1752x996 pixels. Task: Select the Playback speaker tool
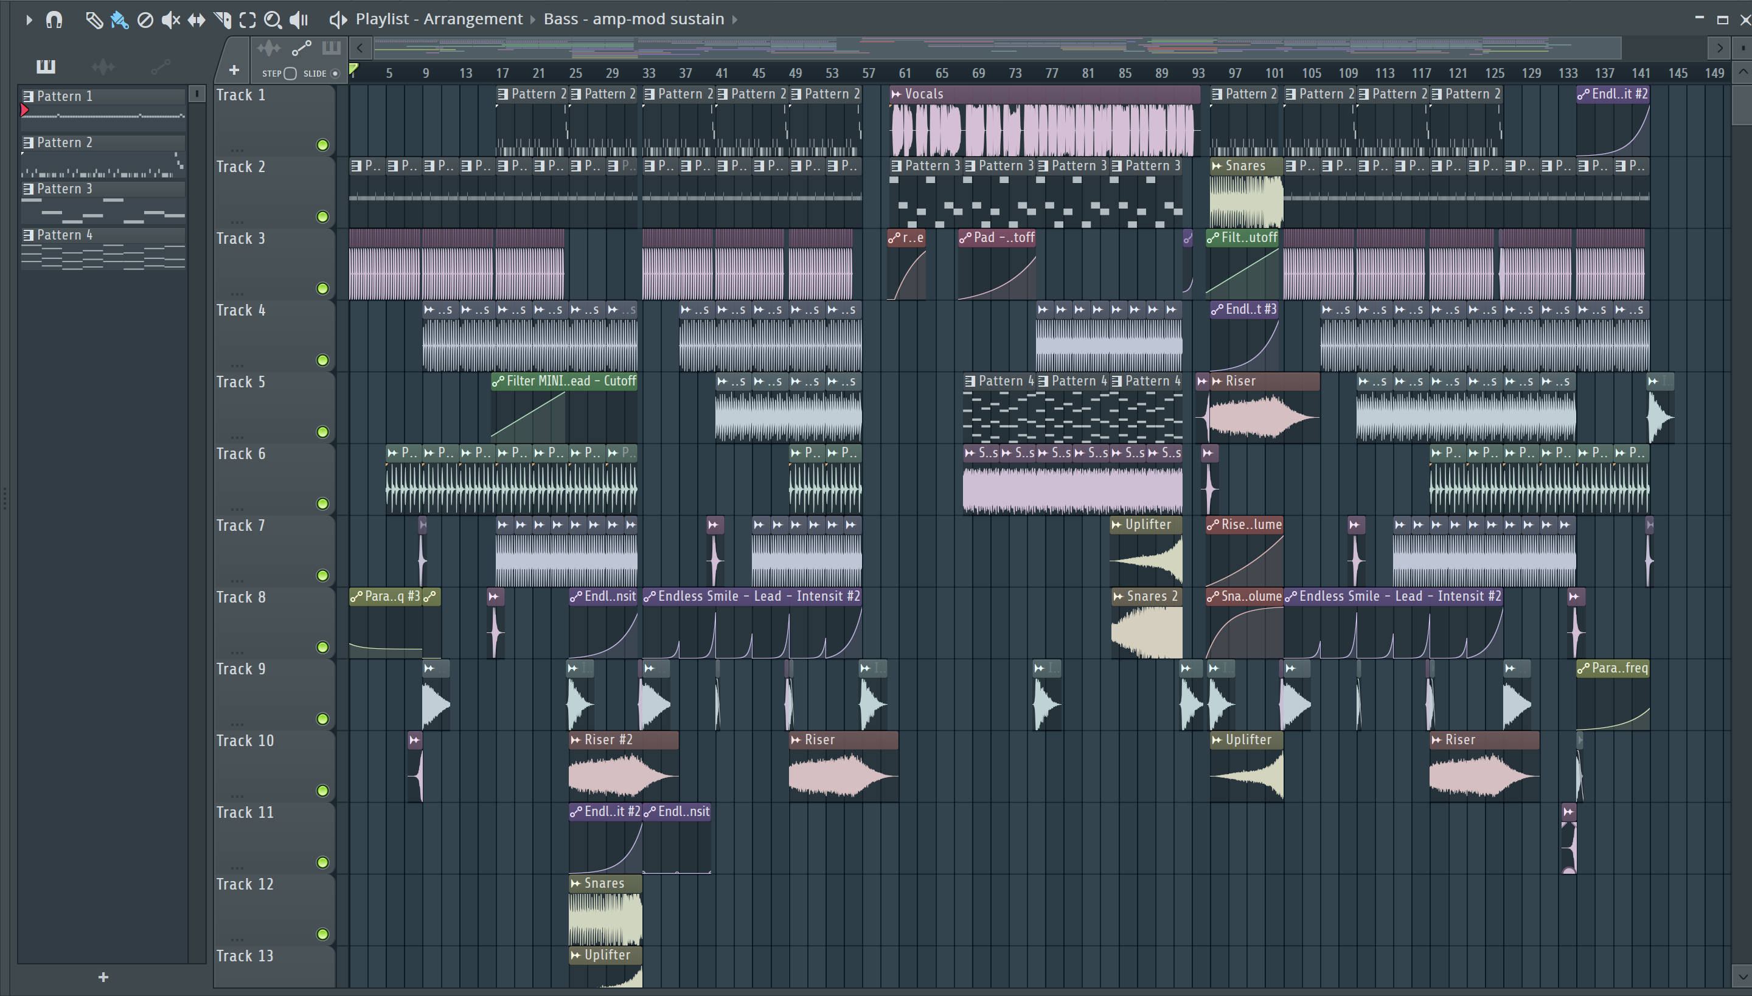pos(299,20)
